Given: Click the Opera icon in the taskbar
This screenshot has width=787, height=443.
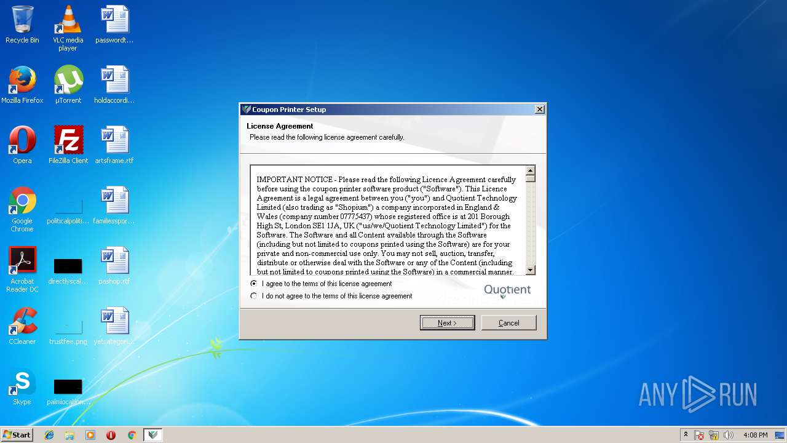Looking at the screenshot, I should [111, 435].
